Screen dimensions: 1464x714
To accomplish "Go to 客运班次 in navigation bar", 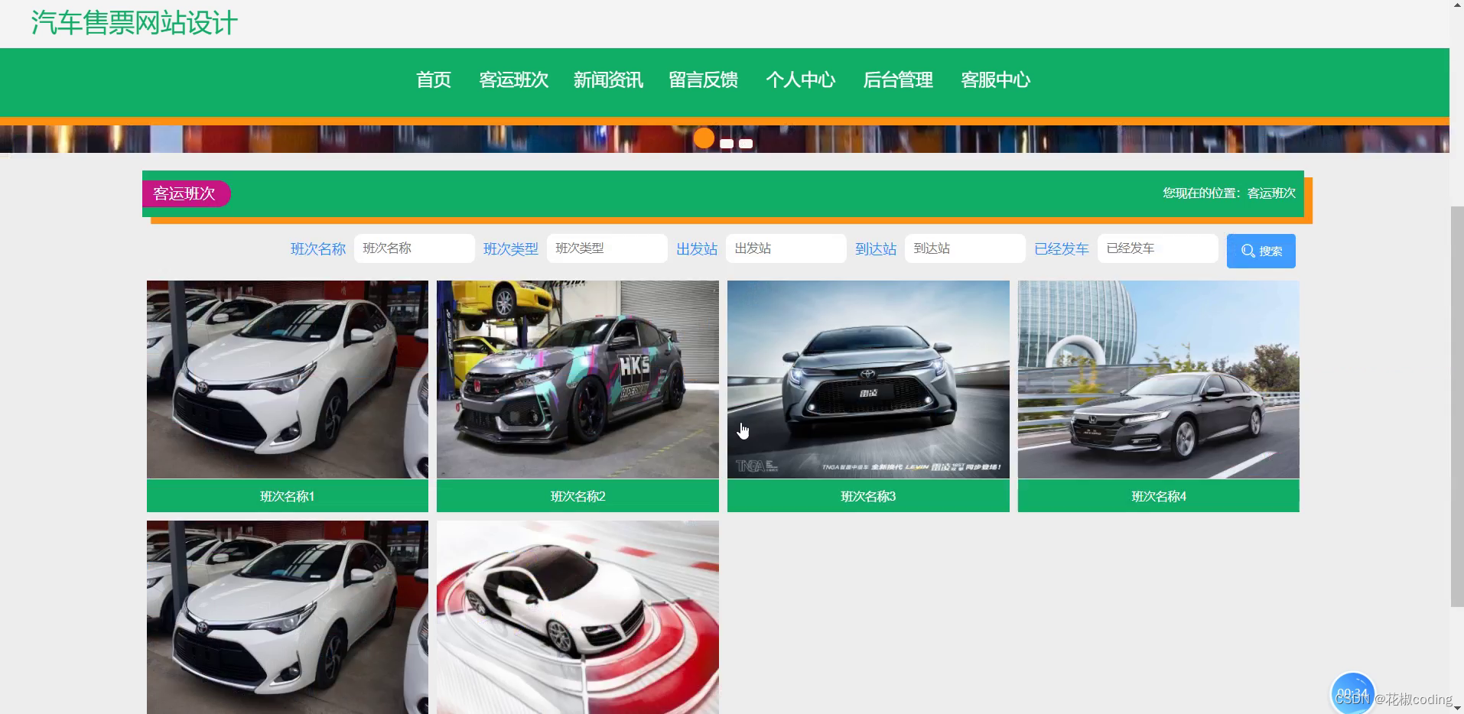I will coord(513,80).
